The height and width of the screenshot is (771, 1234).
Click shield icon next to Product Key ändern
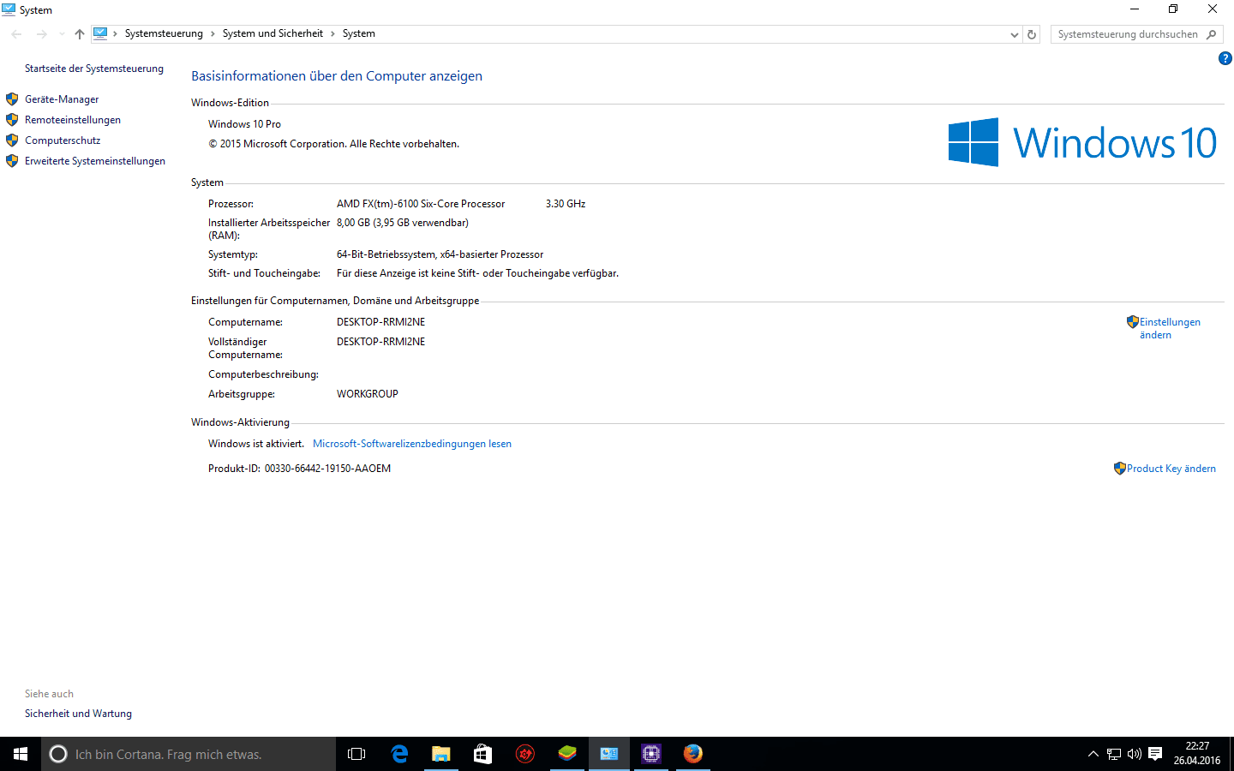pos(1120,469)
